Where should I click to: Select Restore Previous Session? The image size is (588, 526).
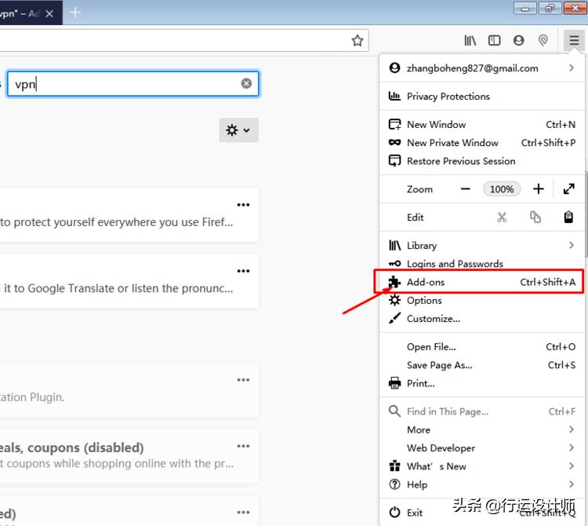[x=482, y=161]
